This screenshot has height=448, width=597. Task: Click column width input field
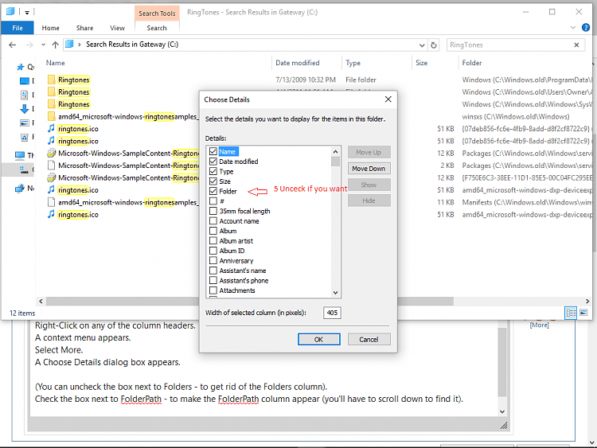coord(332,313)
